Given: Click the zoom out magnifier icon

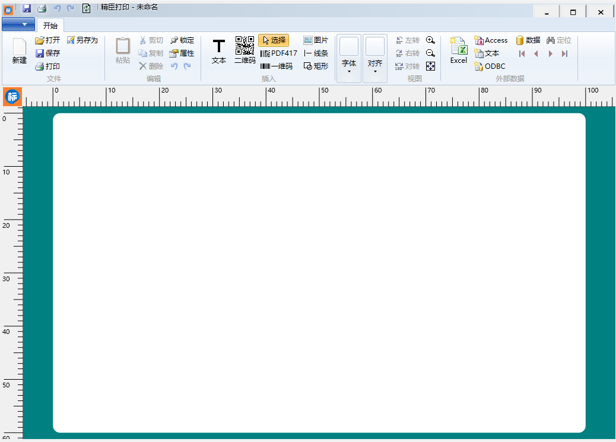Looking at the screenshot, I should tap(431, 53).
